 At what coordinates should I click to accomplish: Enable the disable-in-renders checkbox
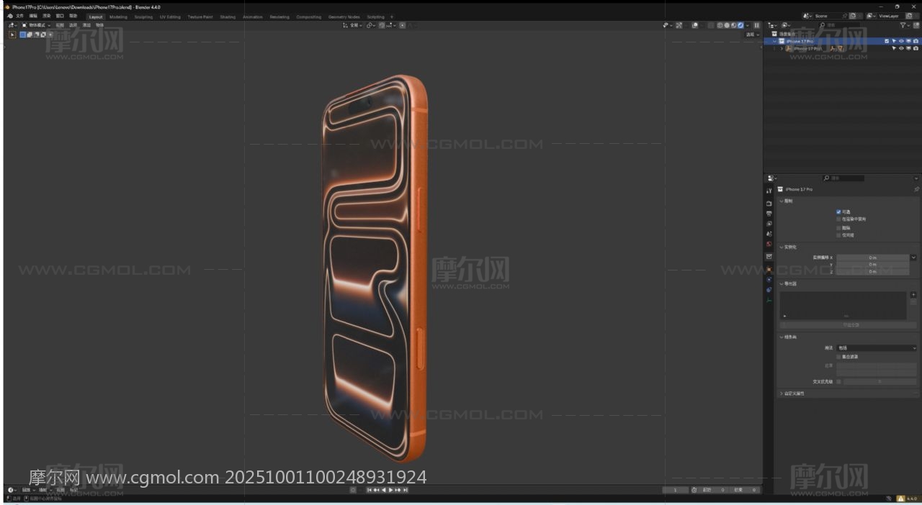pyautogui.click(x=838, y=219)
